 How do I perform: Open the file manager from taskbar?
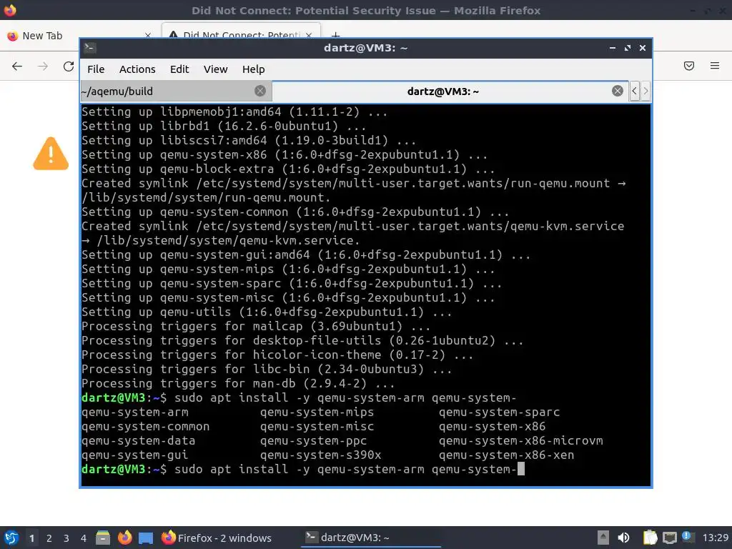103,538
